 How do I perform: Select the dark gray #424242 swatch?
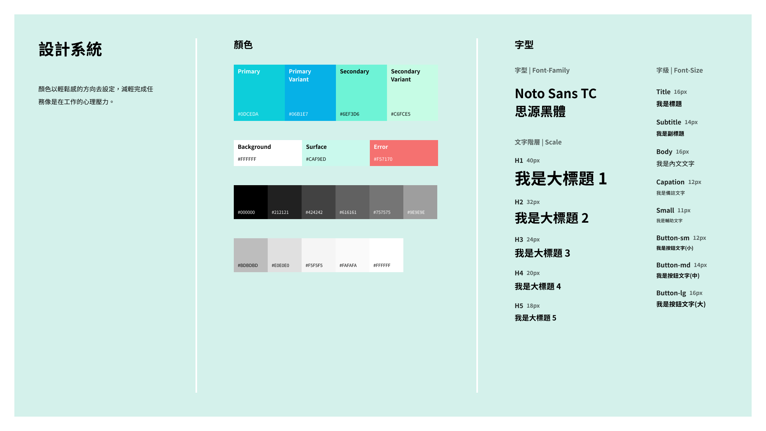(318, 202)
